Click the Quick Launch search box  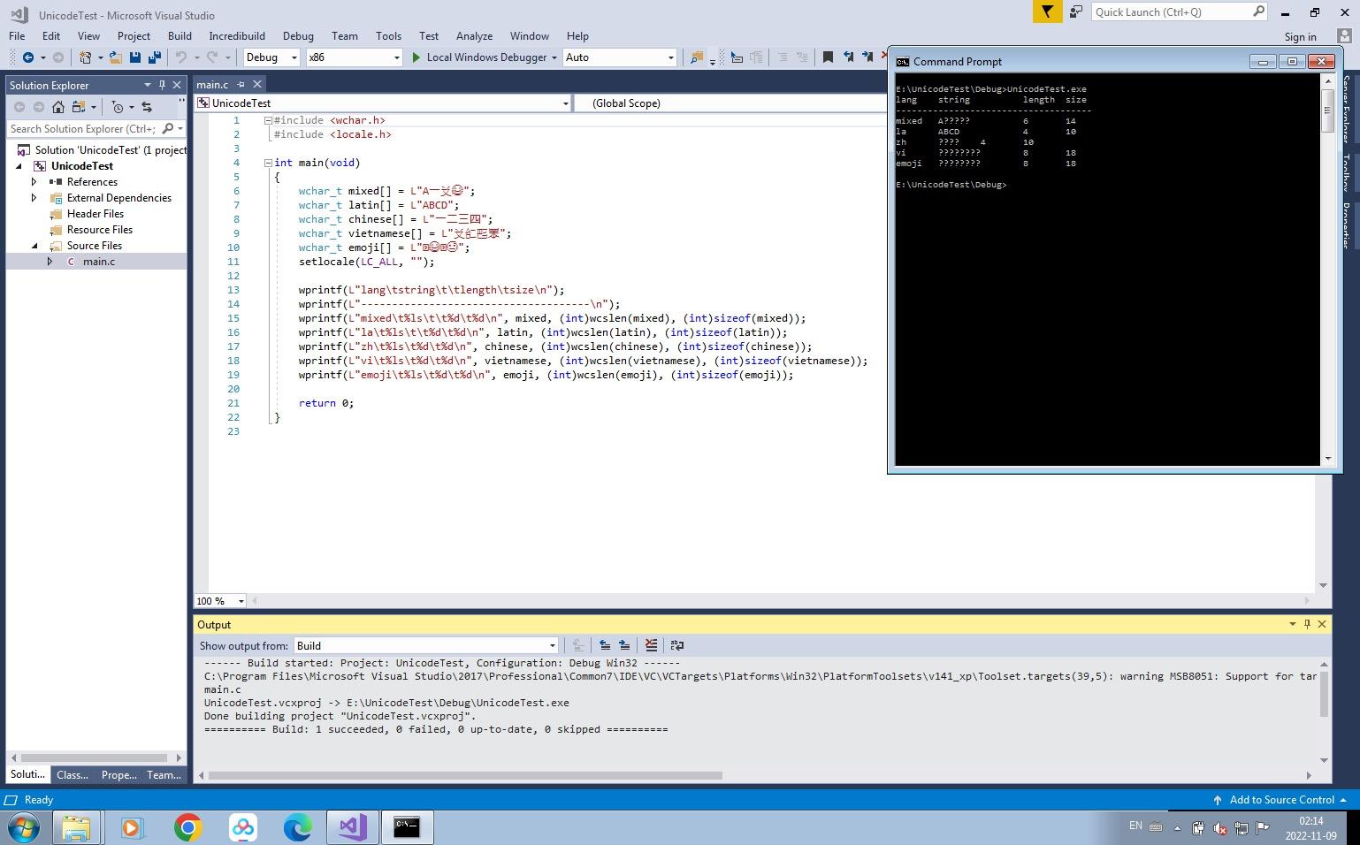1170,11
